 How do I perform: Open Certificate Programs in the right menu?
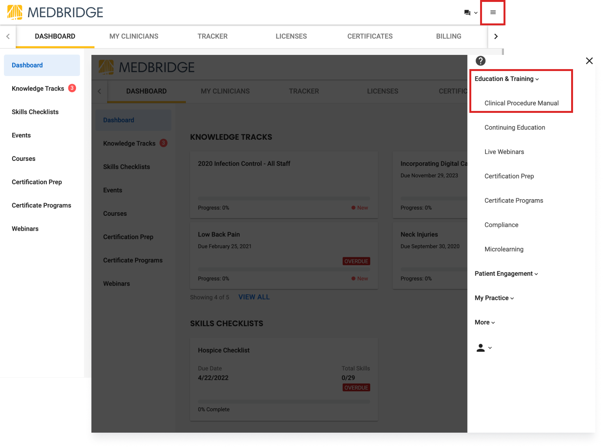point(514,200)
